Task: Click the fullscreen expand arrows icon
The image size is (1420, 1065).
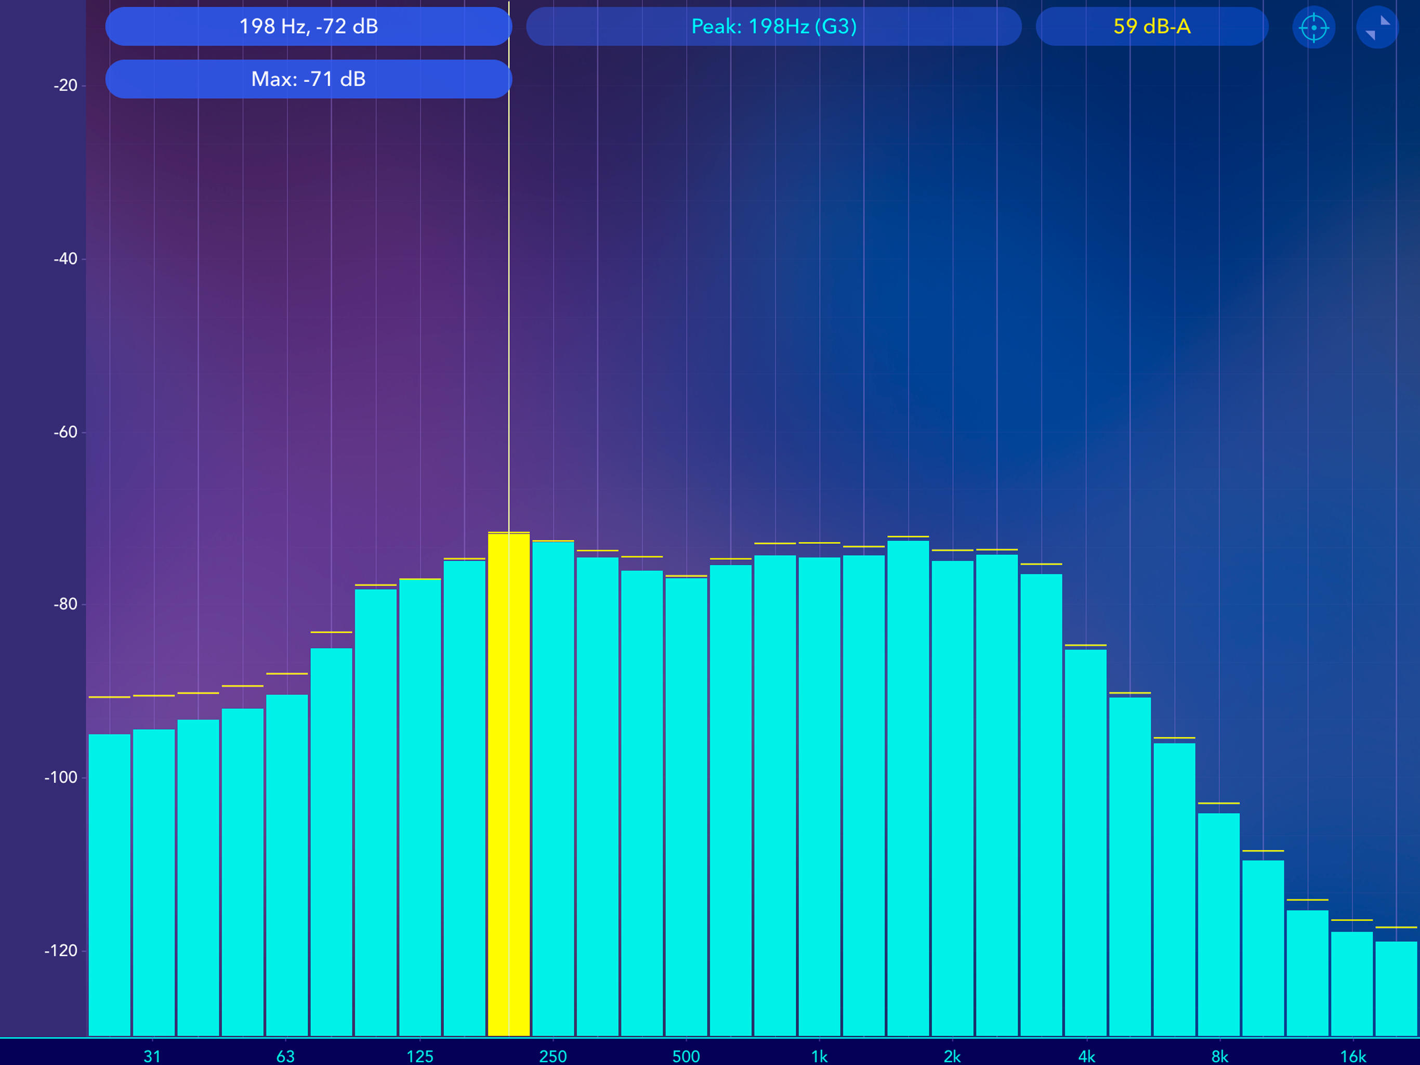Action: coord(1377,28)
